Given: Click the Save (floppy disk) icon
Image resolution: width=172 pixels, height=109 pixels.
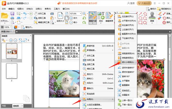Looking at the screenshot, I should [12, 14].
